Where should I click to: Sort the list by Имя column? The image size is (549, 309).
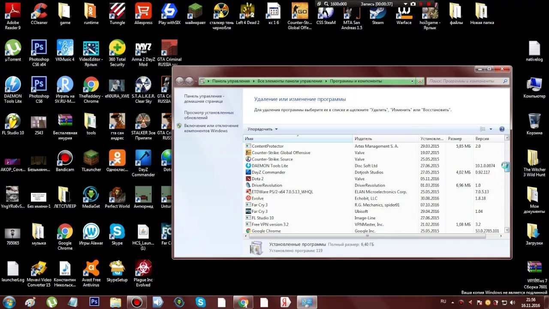298,139
